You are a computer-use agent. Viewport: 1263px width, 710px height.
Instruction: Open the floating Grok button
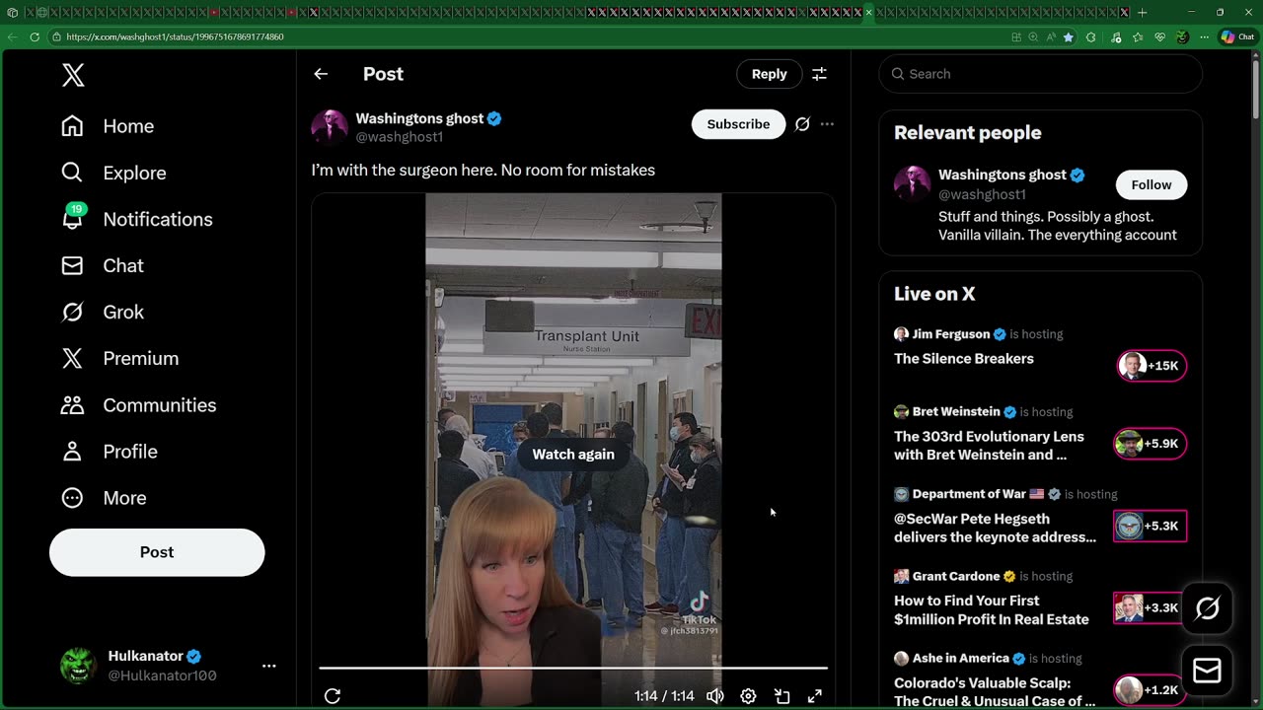1207,608
